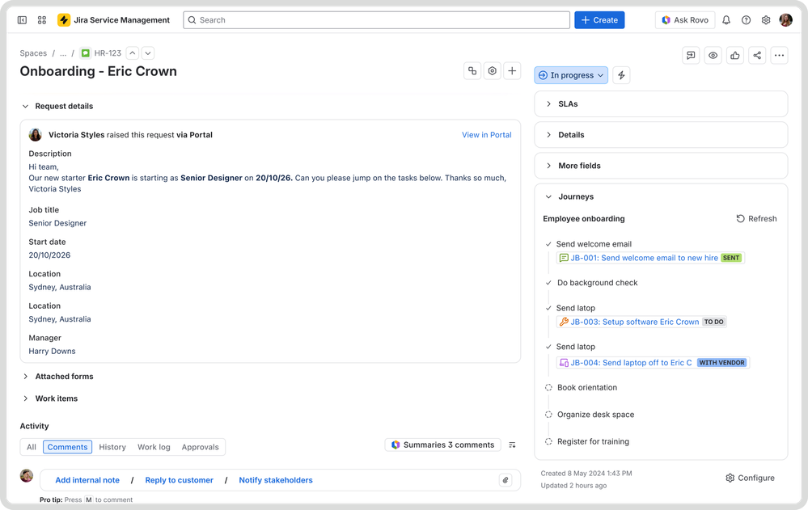Screen dimensions: 808x510
Task: Click the feedback speech bubble icon
Action: (691, 55)
